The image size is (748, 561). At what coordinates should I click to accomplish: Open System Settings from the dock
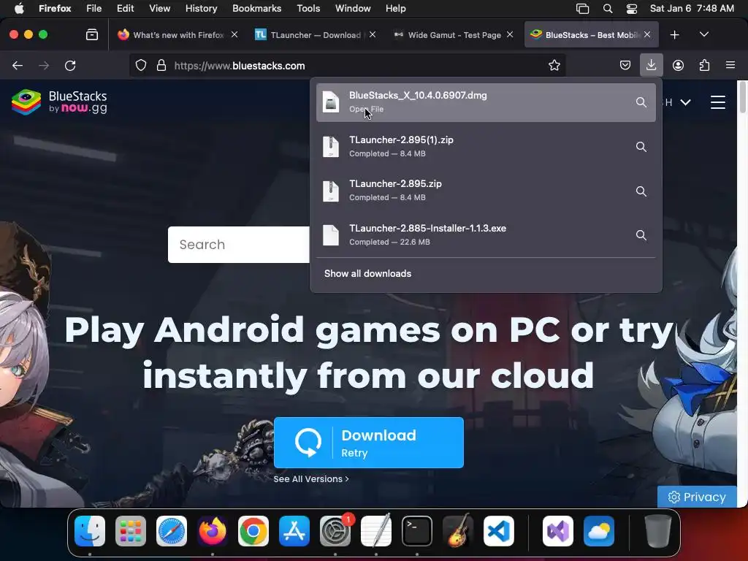click(335, 531)
